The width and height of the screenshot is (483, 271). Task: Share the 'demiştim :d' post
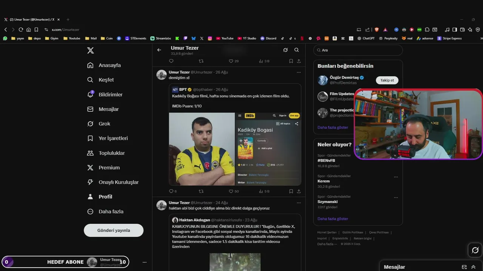click(299, 191)
